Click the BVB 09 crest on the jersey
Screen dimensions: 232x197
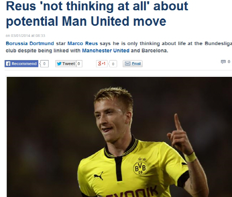click(x=140, y=168)
